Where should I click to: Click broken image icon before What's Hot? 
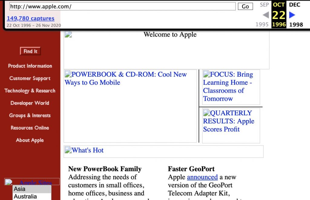tap(68, 150)
